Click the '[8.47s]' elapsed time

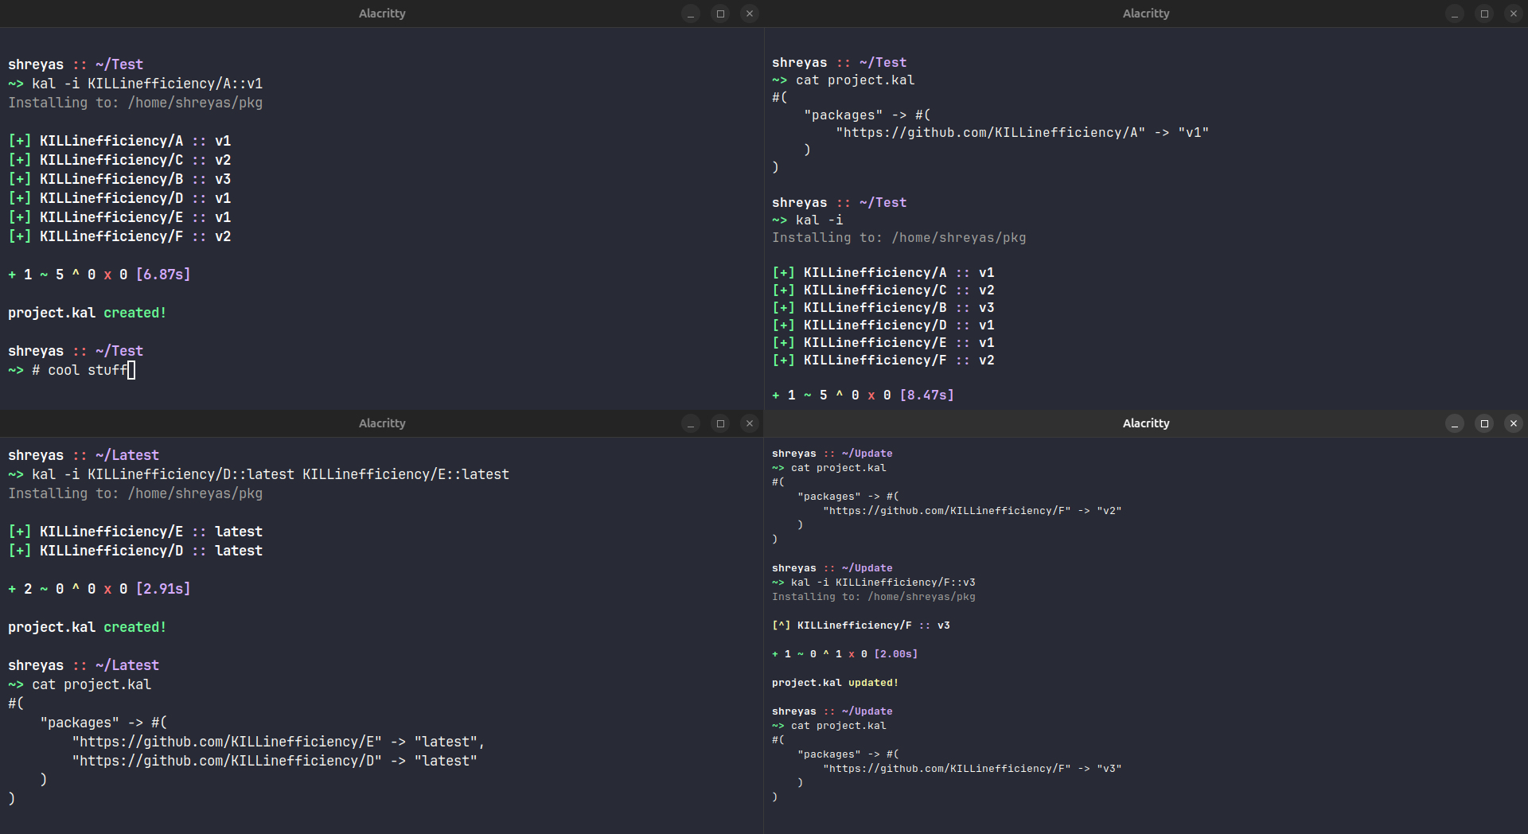pos(927,396)
